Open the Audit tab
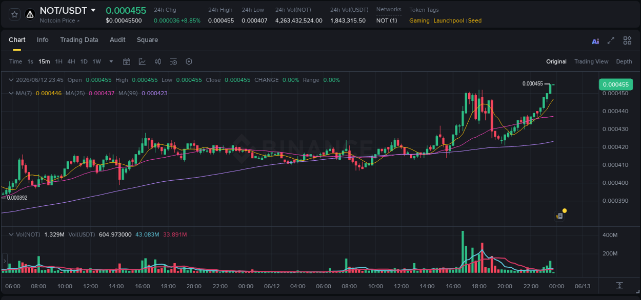This screenshot has height=300, width=641. click(117, 40)
